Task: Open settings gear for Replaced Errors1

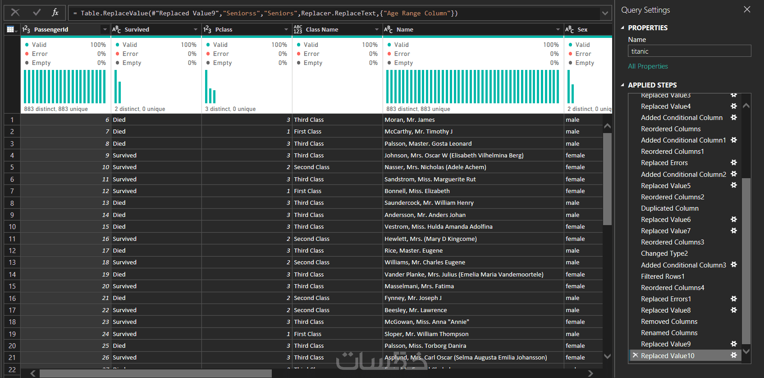Action: point(734,299)
